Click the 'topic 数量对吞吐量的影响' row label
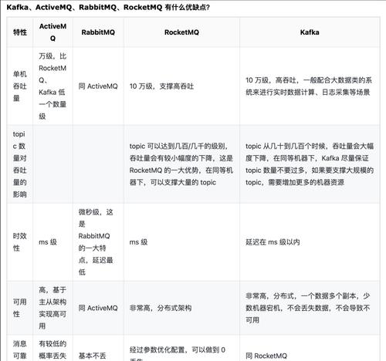386x361 pixels. pyautogui.click(x=20, y=164)
